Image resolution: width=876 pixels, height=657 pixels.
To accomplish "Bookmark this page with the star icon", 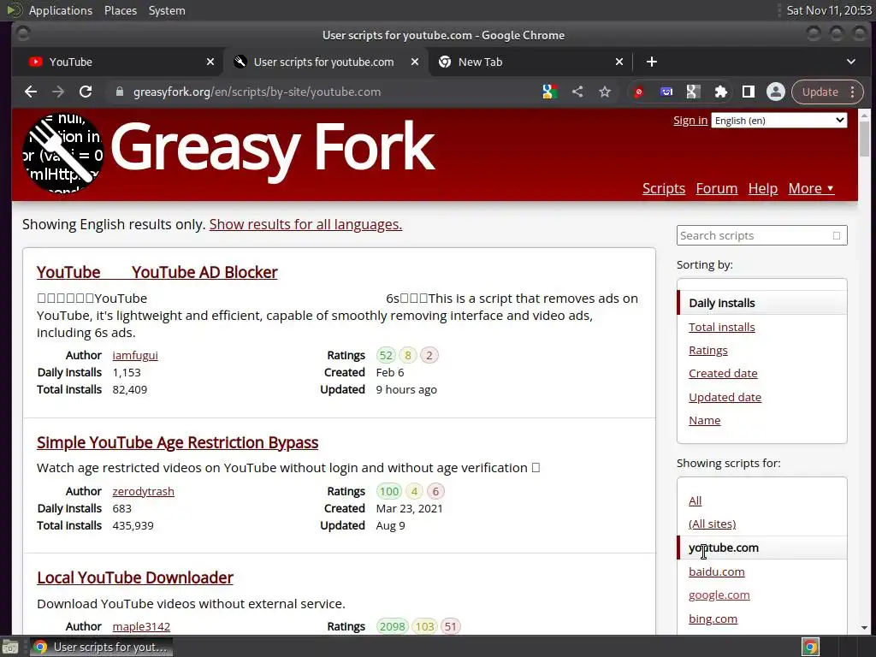I will pyautogui.click(x=605, y=92).
